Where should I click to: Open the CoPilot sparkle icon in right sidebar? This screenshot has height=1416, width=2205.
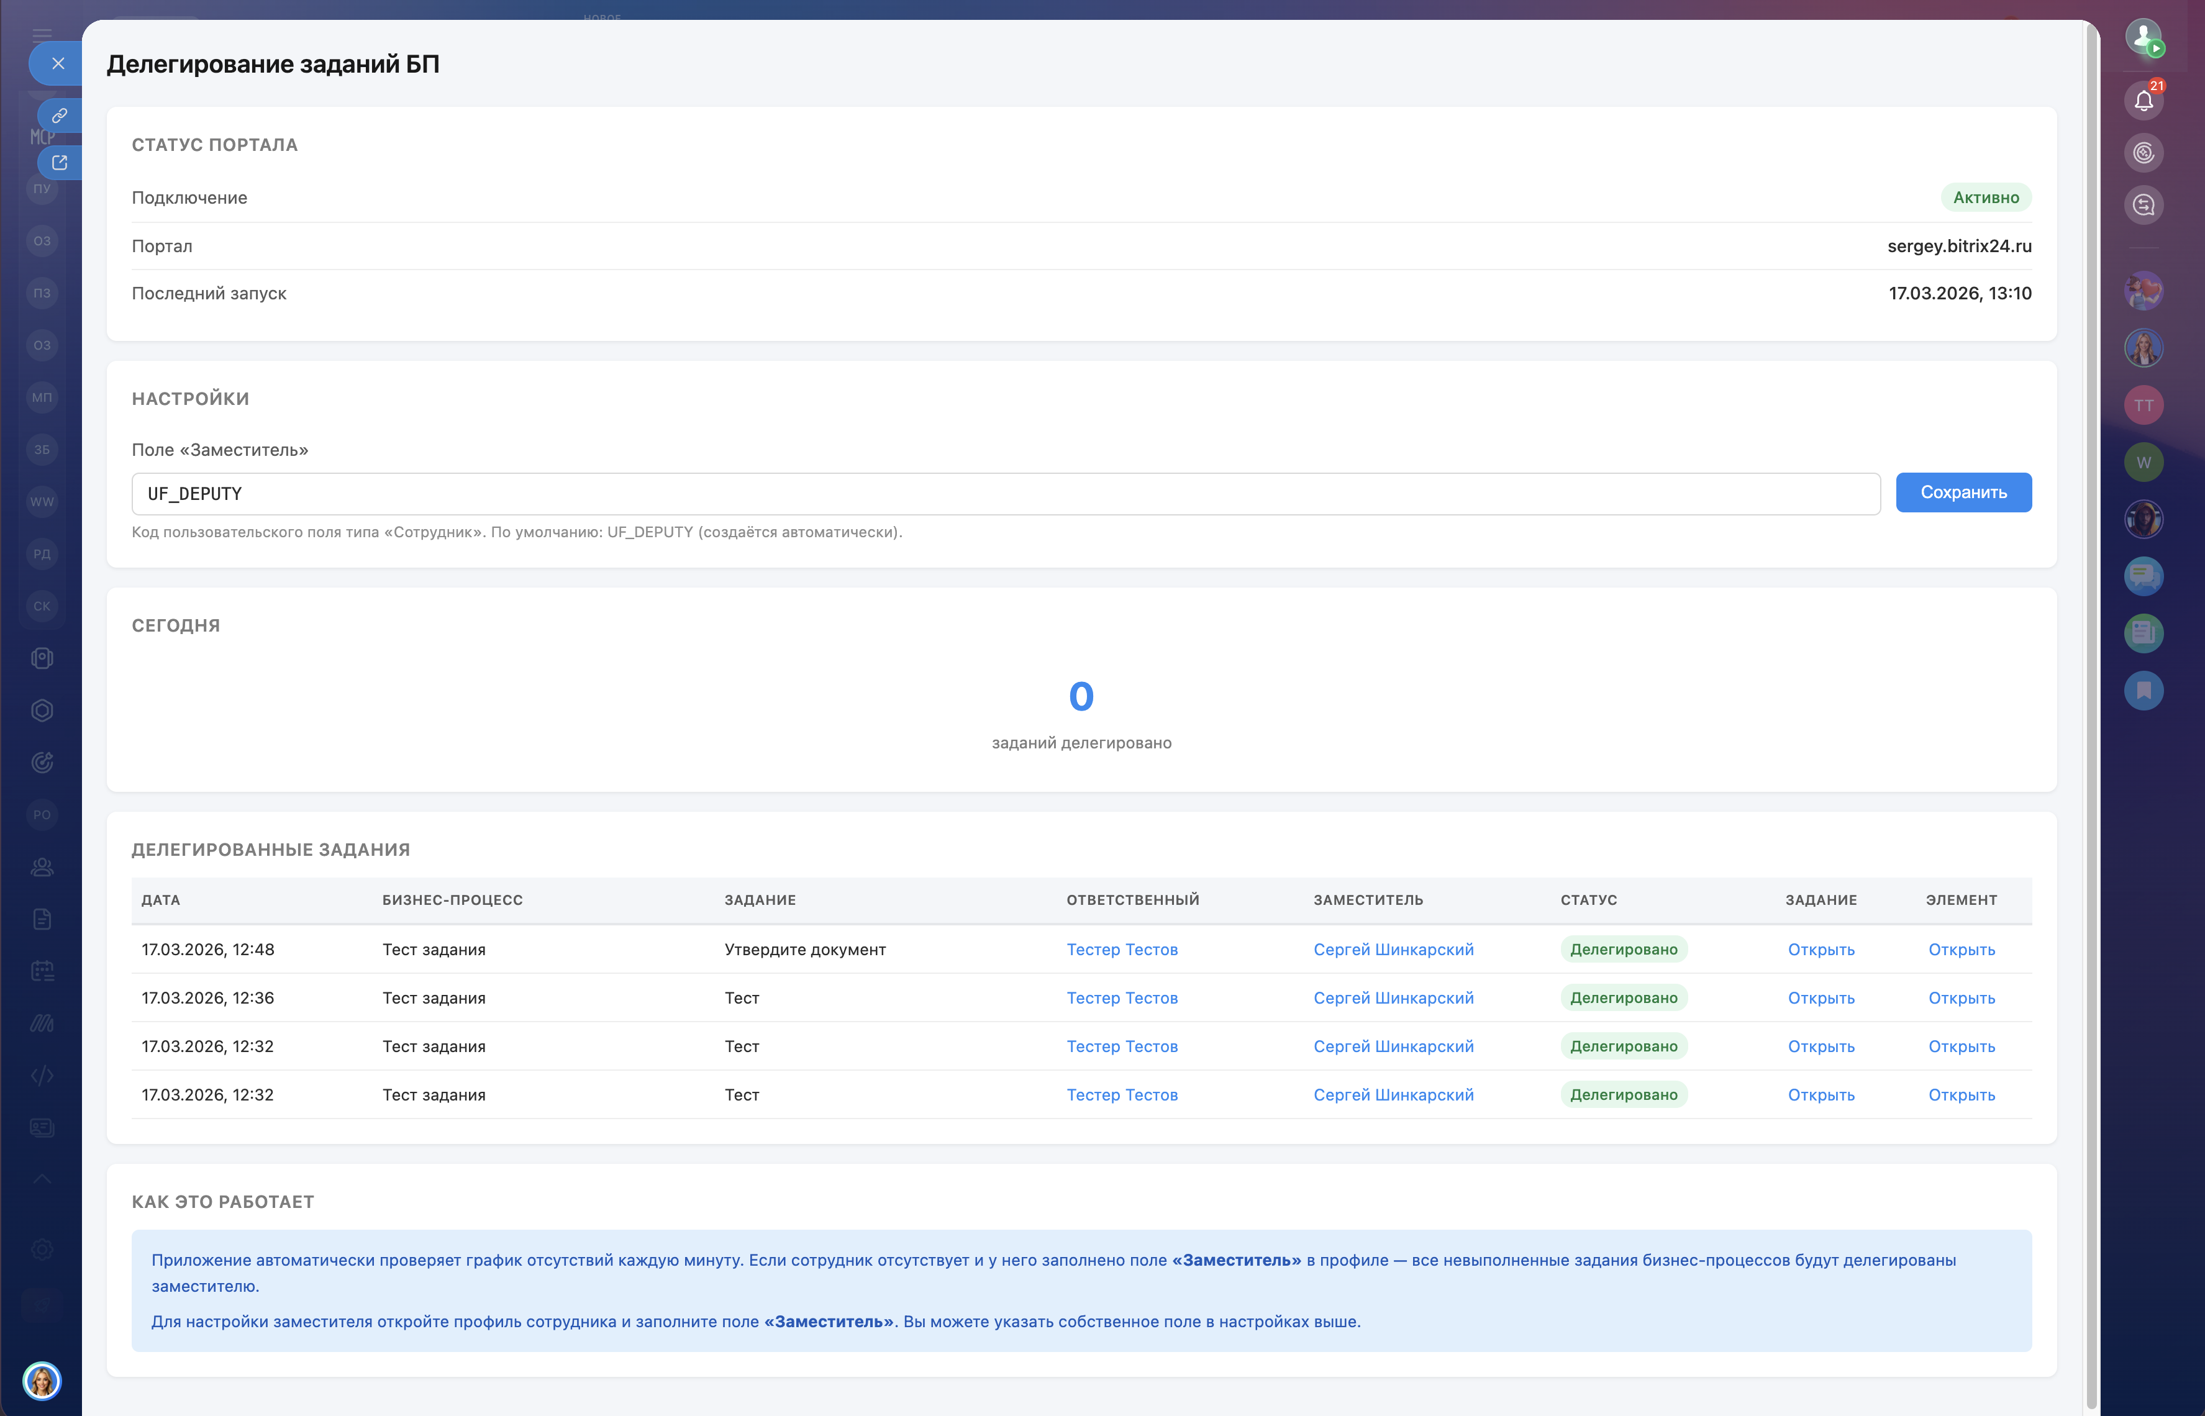click(x=2144, y=153)
